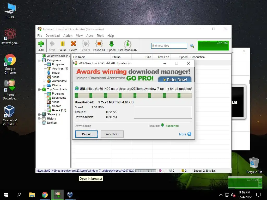Click the Start toolbar icon
This screenshot has width=267, height=200.
click(x=52, y=46)
